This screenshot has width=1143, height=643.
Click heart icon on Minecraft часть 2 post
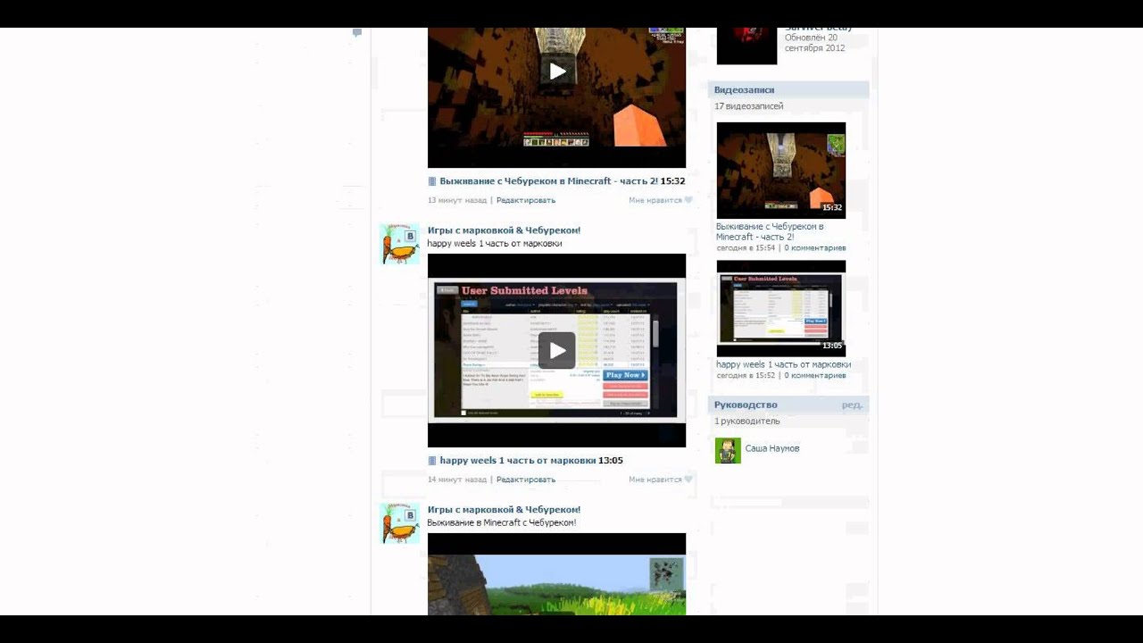click(x=688, y=200)
